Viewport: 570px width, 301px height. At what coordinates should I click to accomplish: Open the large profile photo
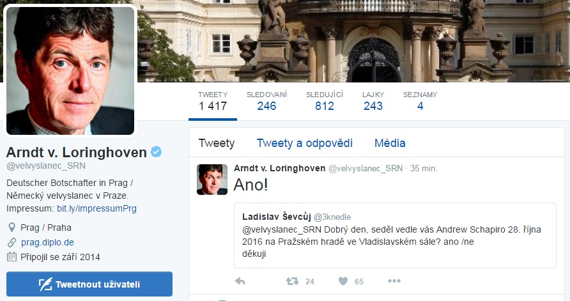[70, 70]
